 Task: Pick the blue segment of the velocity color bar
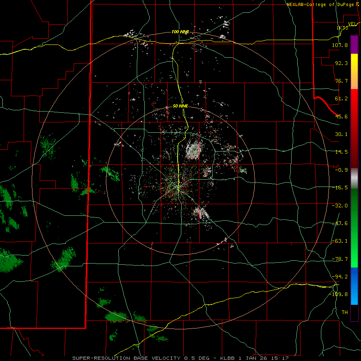pos(354,286)
